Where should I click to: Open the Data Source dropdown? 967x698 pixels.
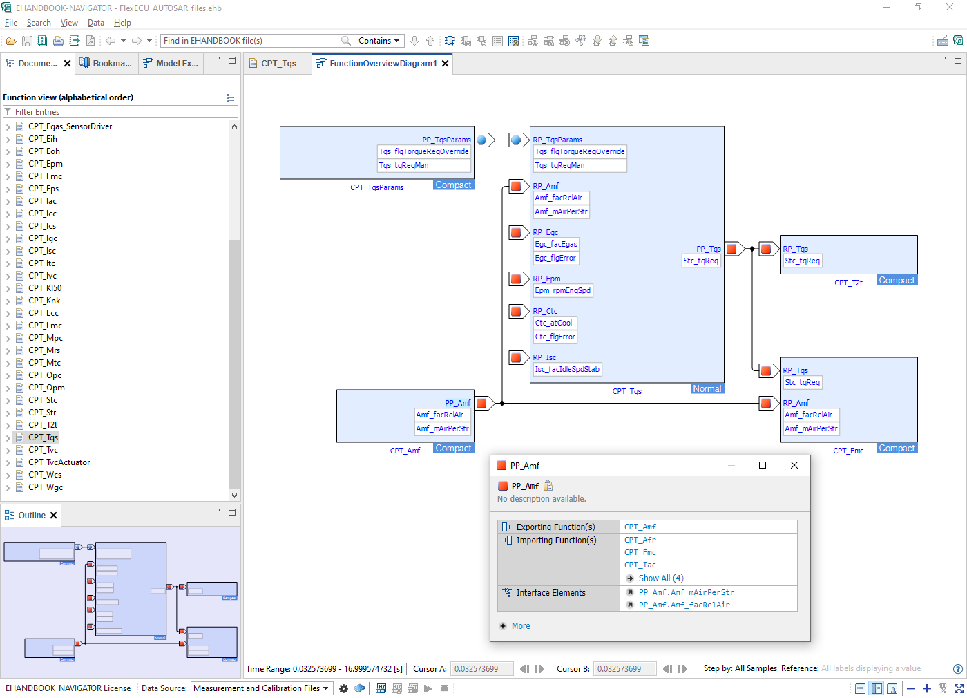[x=261, y=688]
